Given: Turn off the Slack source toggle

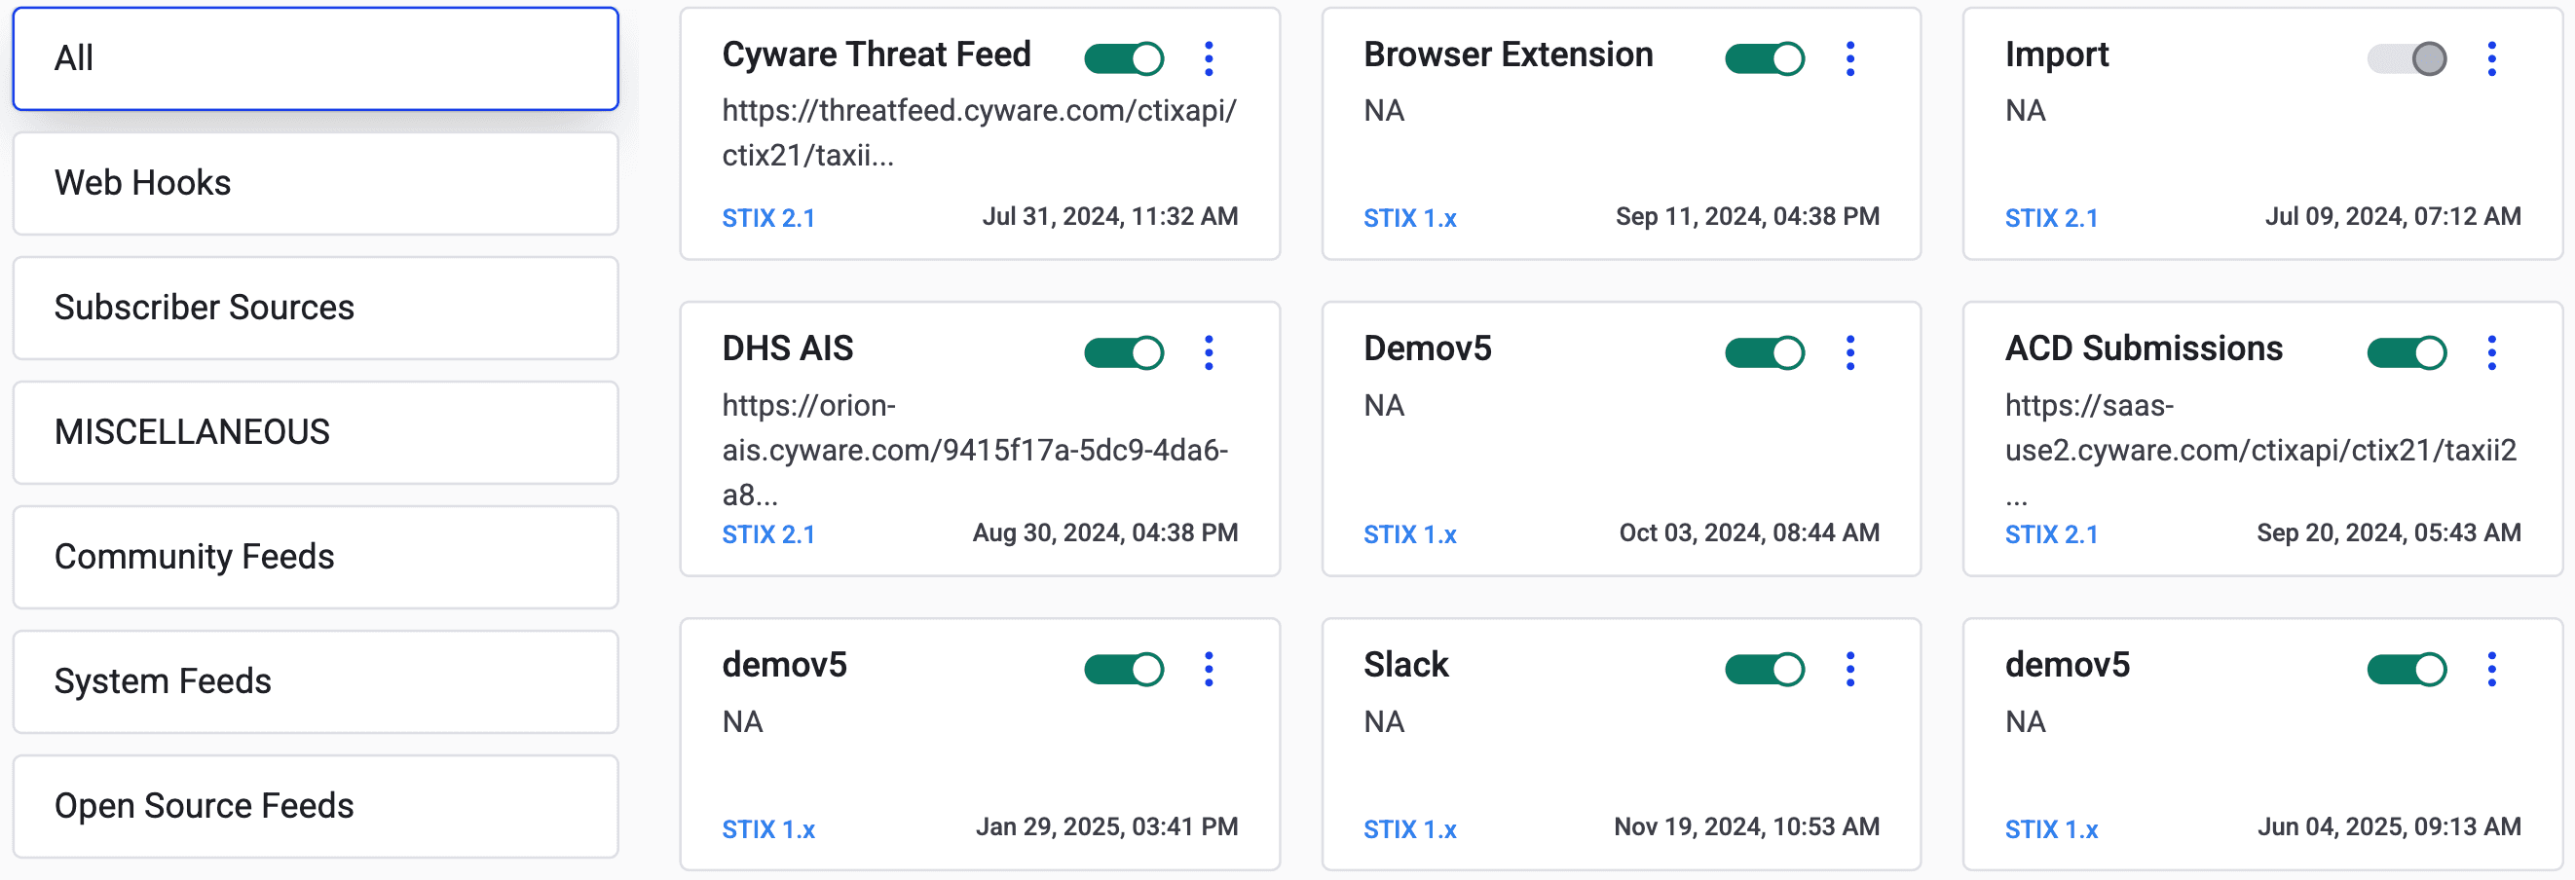Looking at the screenshot, I should point(1765,669).
